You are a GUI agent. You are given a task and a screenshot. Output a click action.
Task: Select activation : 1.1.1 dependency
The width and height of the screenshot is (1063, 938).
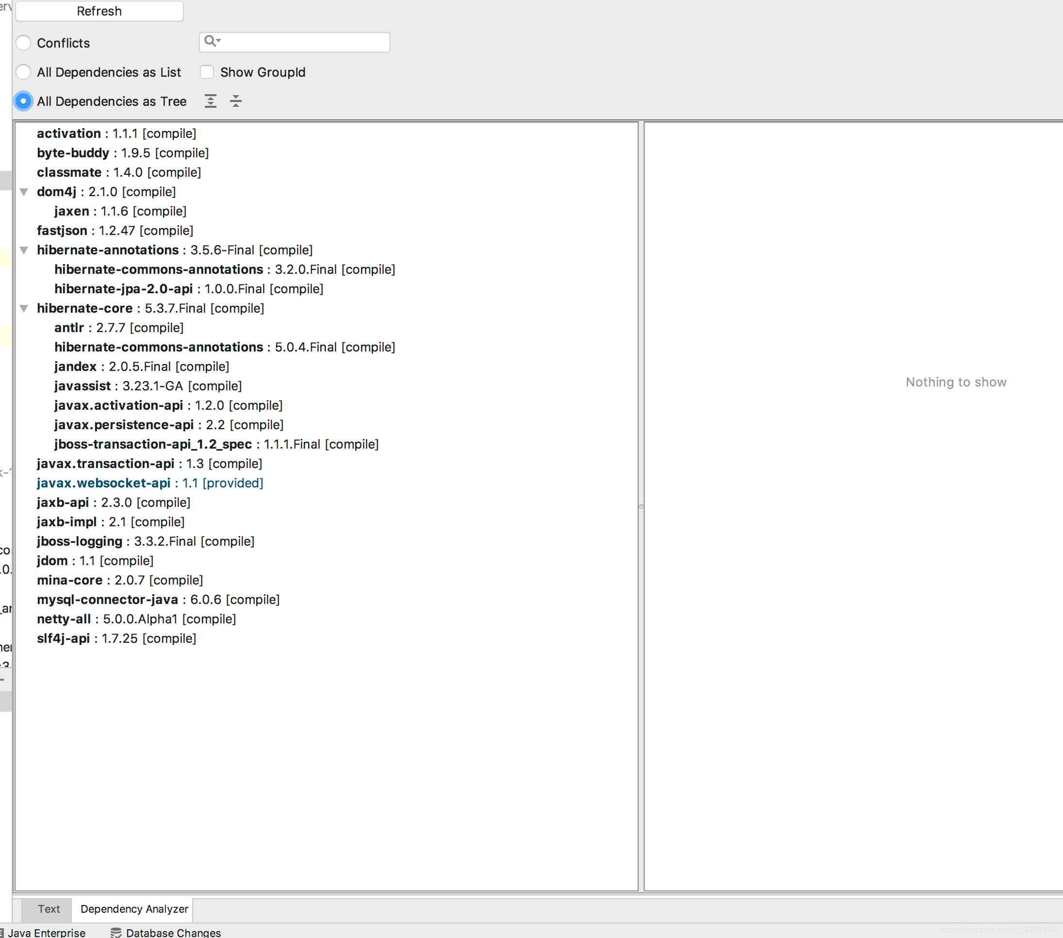pos(116,133)
